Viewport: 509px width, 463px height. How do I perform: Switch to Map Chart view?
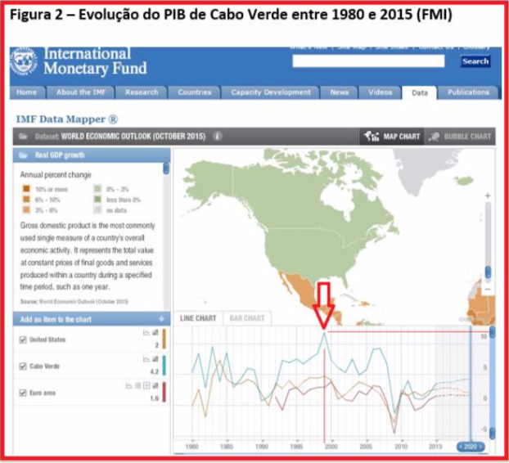(394, 137)
